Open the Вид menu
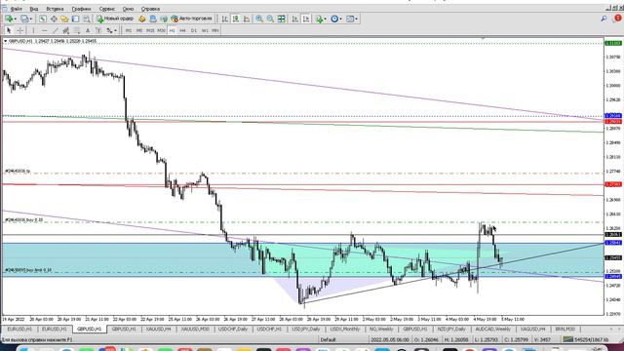The height and width of the screenshot is (351, 624). pos(34,9)
